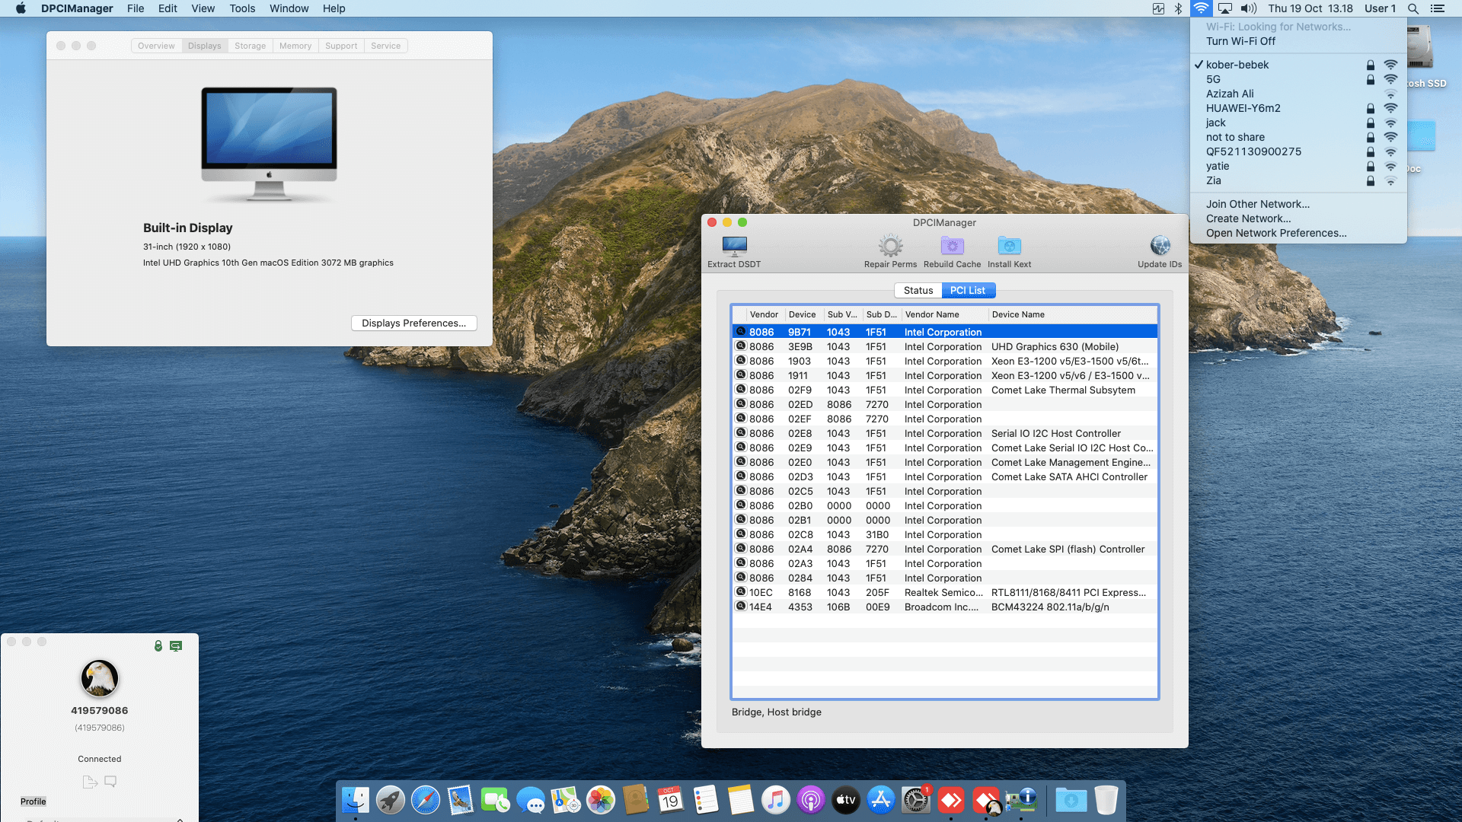The image size is (1462, 822).
Task: Click the Bluetooth menu bar icon
Action: 1178,8
